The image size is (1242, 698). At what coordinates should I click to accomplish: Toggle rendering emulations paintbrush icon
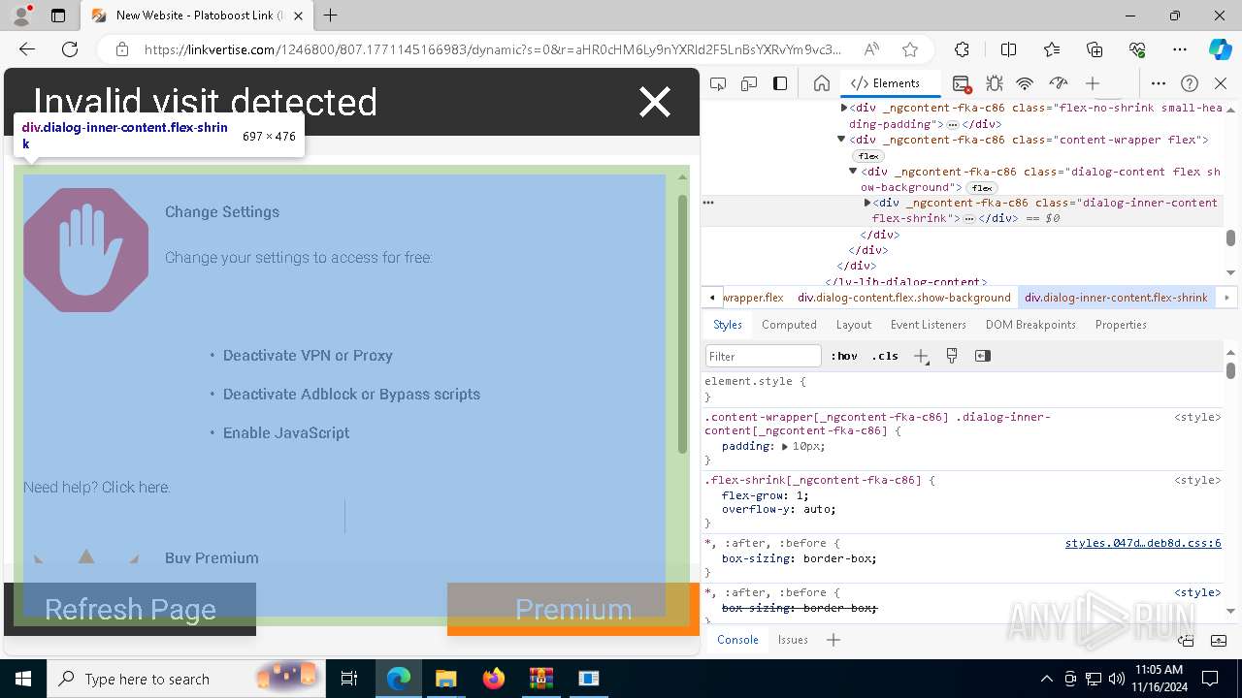pos(952,356)
